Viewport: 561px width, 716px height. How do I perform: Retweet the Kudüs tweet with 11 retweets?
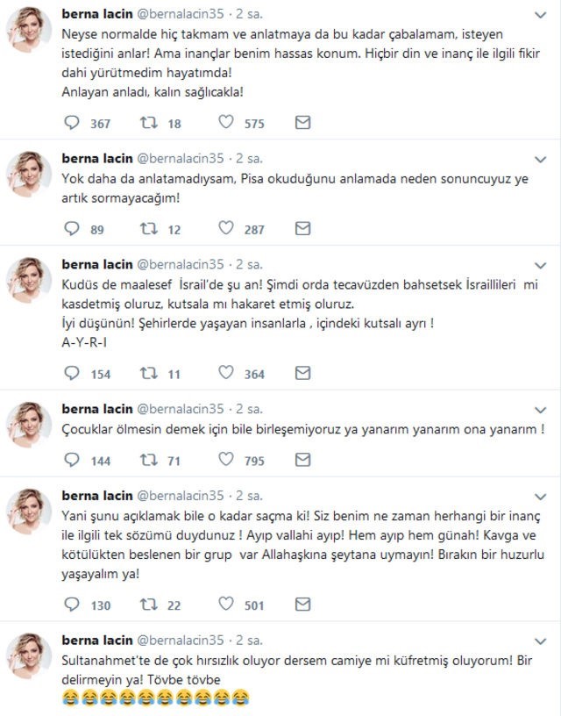pyautogui.click(x=149, y=374)
